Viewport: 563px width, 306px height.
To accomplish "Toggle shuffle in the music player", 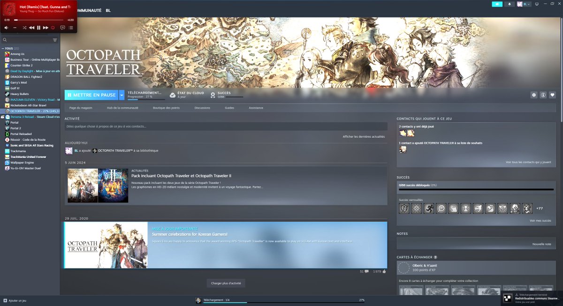I will click(24, 28).
